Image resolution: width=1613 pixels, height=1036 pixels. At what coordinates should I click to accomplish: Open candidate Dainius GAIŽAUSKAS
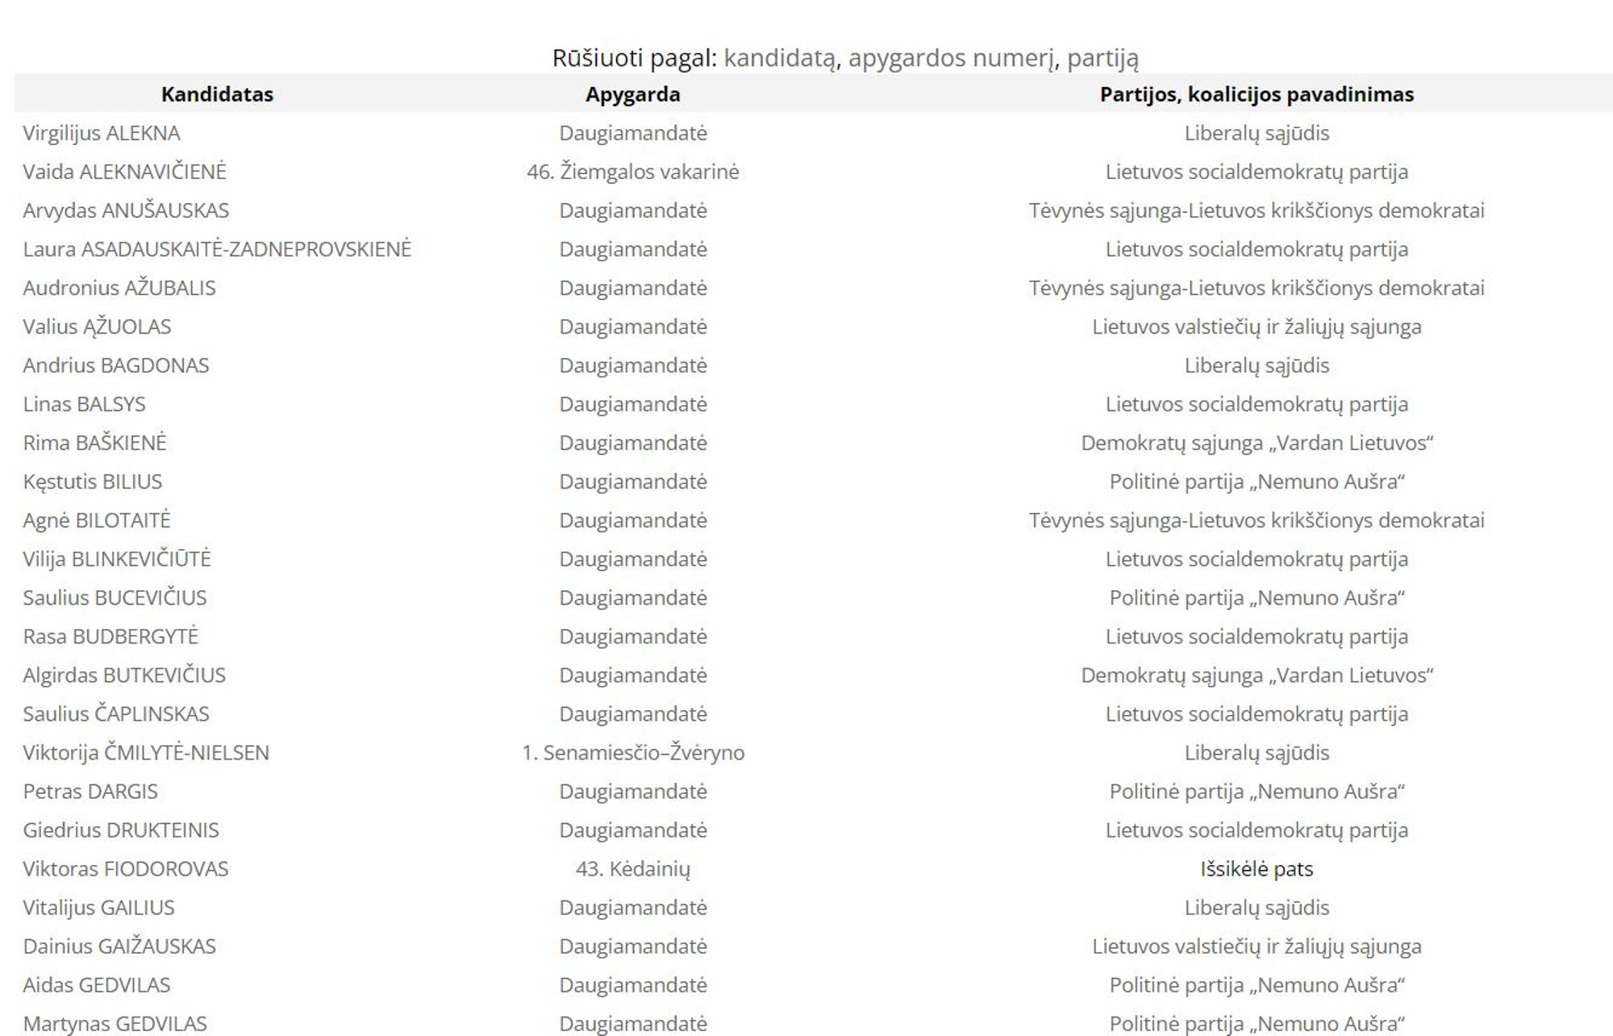click(x=119, y=946)
